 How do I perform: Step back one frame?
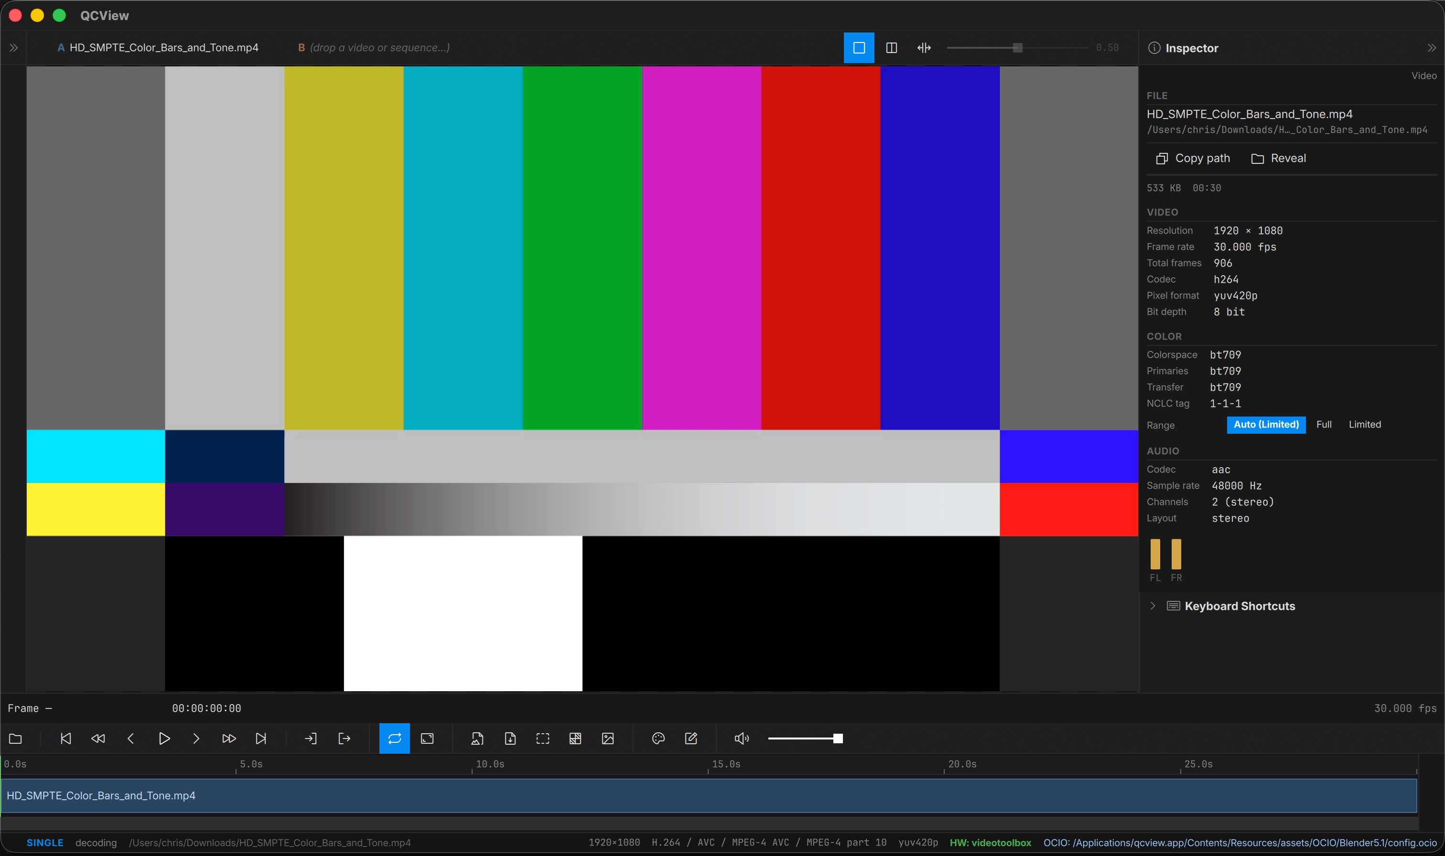pos(131,738)
